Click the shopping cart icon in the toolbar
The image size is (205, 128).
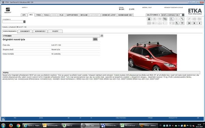click(x=182, y=23)
